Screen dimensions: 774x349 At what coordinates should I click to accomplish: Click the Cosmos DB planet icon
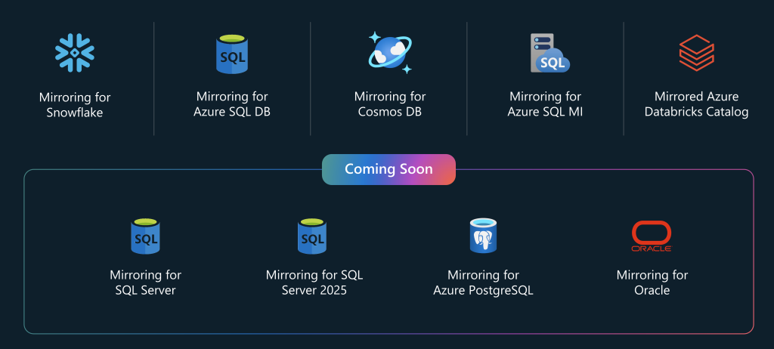(x=389, y=53)
